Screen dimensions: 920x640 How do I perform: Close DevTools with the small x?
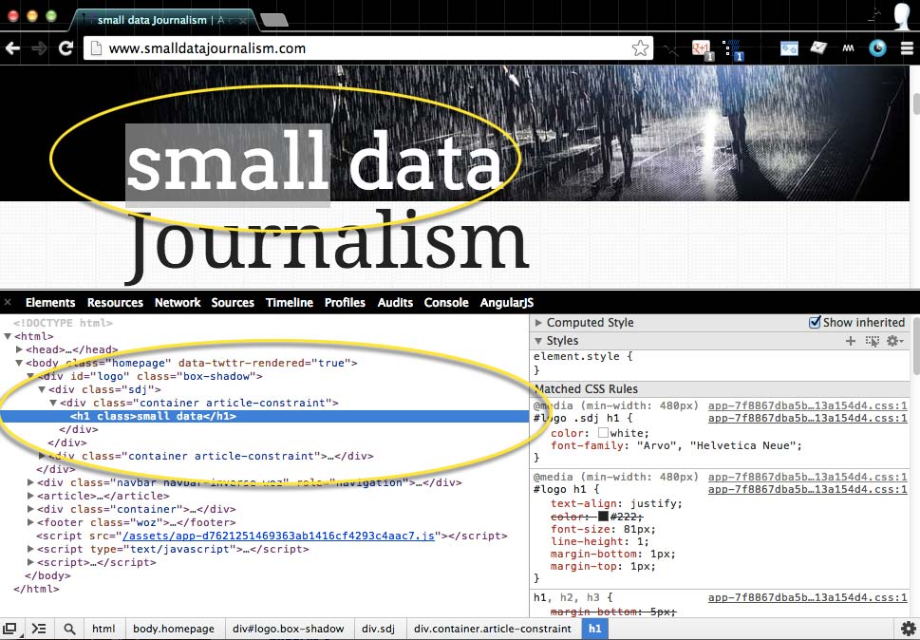pyautogui.click(x=8, y=302)
